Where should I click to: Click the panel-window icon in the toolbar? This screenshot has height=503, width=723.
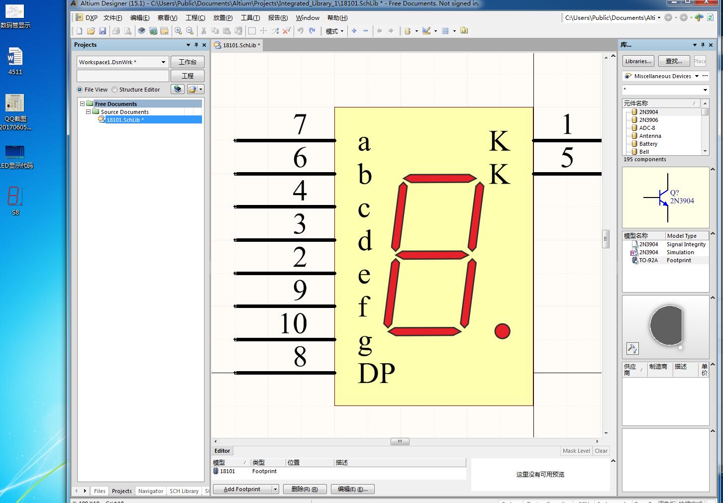pyautogui.click(x=164, y=31)
